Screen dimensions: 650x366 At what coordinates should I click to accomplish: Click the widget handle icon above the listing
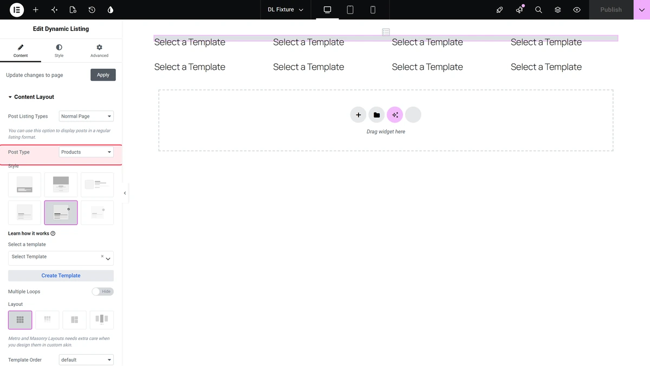(386, 32)
